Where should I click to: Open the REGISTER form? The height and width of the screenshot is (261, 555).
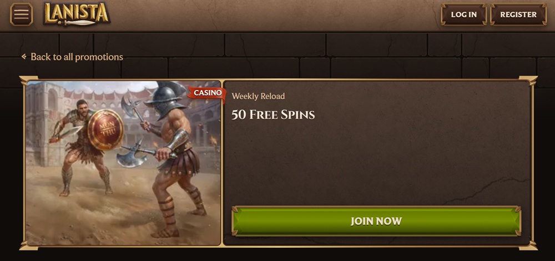pyautogui.click(x=518, y=14)
